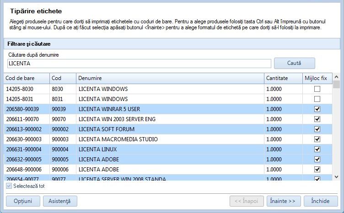The image size is (344, 213).
Task: Select barcode cell 206613-900002
Action: [27, 129]
